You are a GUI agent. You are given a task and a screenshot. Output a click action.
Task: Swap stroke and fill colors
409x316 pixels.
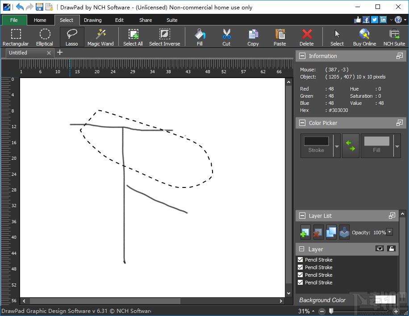pos(351,146)
